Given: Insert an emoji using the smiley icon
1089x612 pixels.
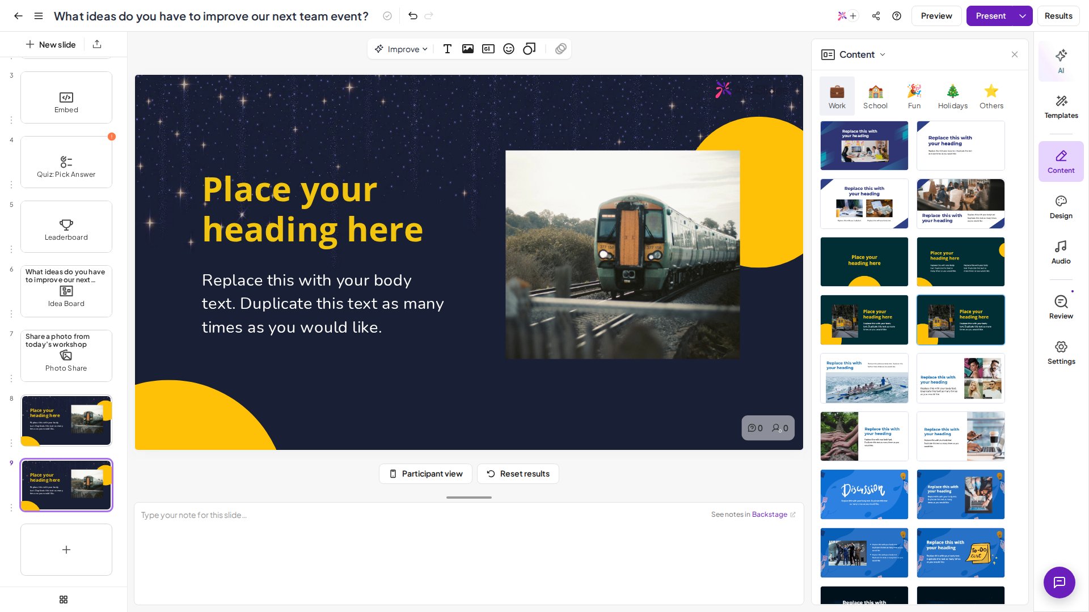Looking at the screenshot, I should [x=509, y=49].
